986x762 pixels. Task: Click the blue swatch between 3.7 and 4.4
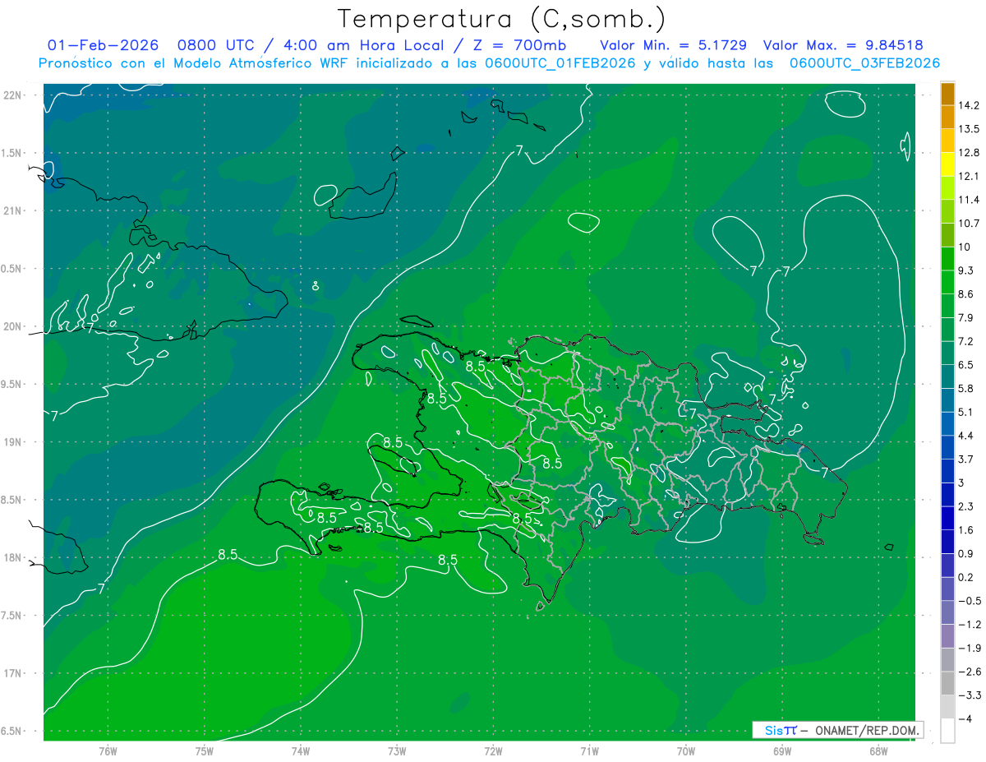947,447
